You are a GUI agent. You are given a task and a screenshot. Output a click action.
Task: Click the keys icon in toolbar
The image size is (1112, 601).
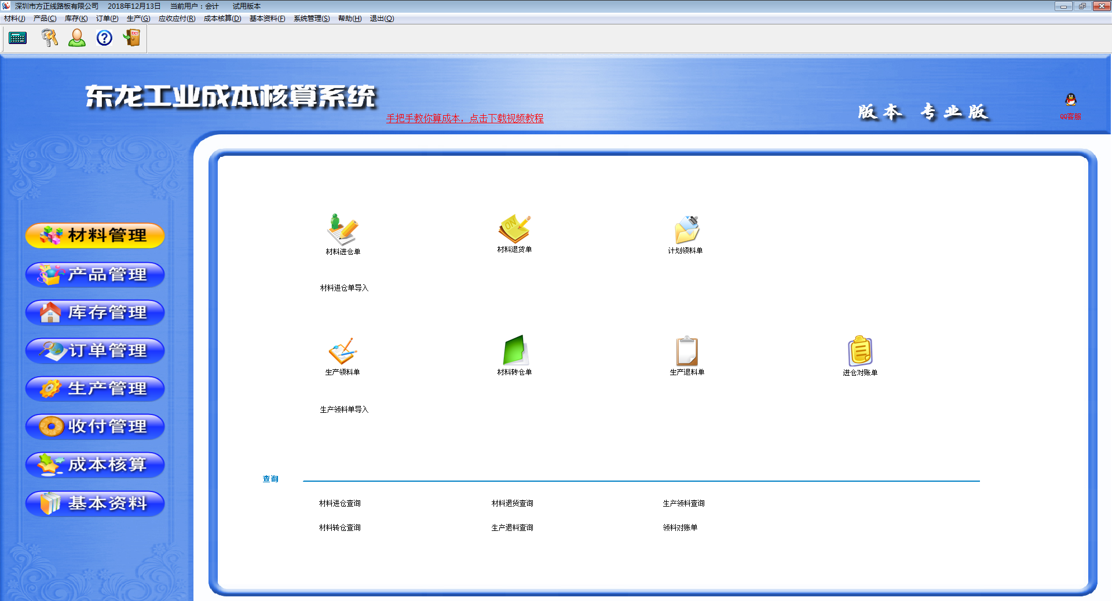tap(49, 38)
